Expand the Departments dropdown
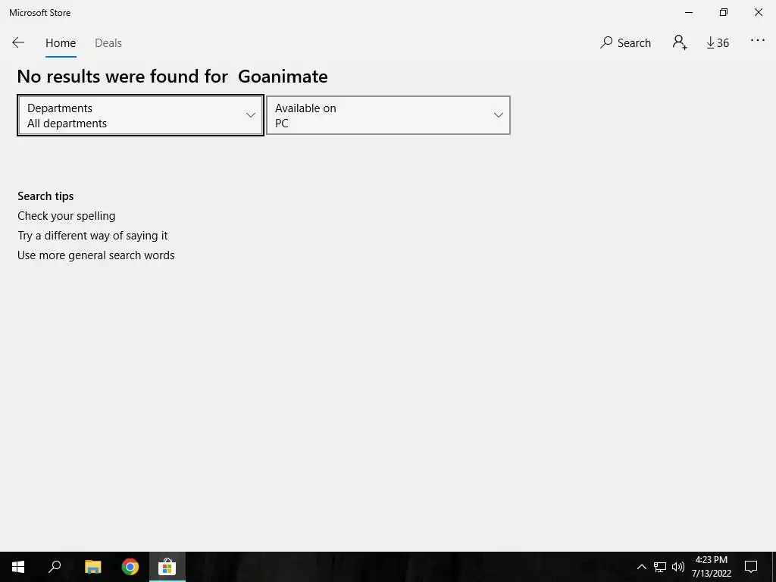The height and width of the screenshot is (582, 776). (140, 115)
